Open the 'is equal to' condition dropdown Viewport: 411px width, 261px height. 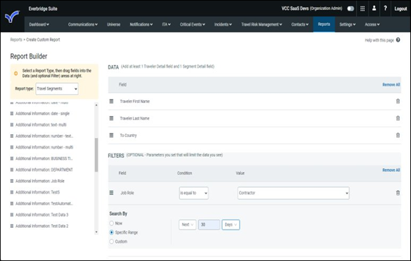pos(194,193)
